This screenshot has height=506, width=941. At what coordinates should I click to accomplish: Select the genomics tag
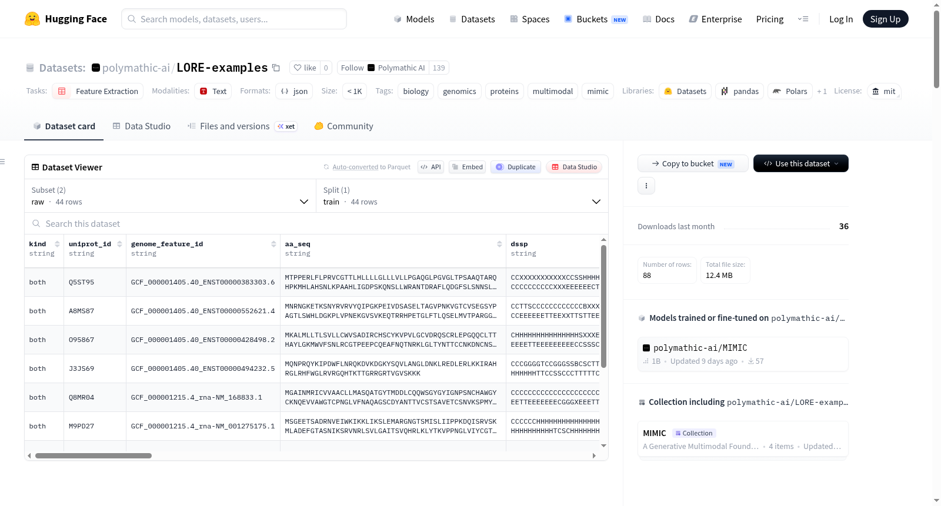coord(459,91)
